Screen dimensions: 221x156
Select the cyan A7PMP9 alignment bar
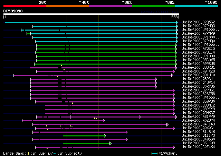click(x=104, y=34)
